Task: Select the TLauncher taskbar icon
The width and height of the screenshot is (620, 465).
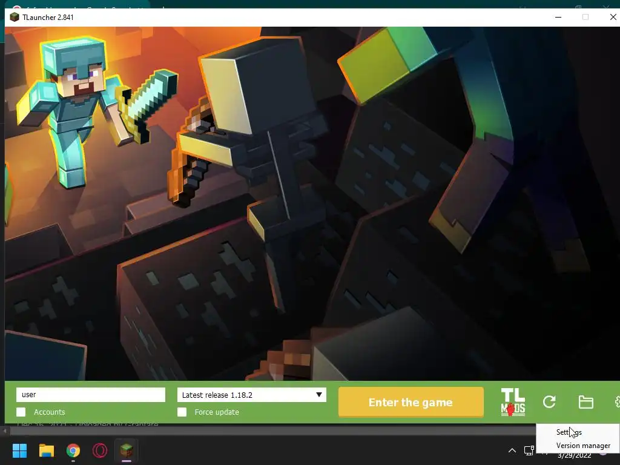Action: [x=127, y=450]
